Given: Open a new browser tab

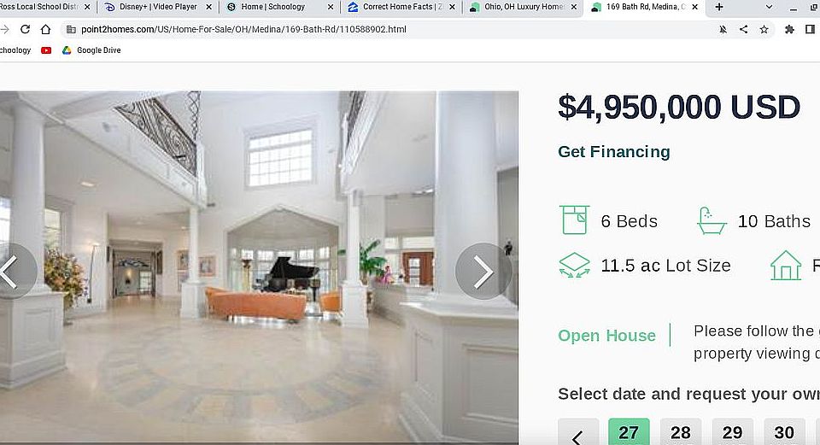Looking at the screenshot, I should click(719, 7).
